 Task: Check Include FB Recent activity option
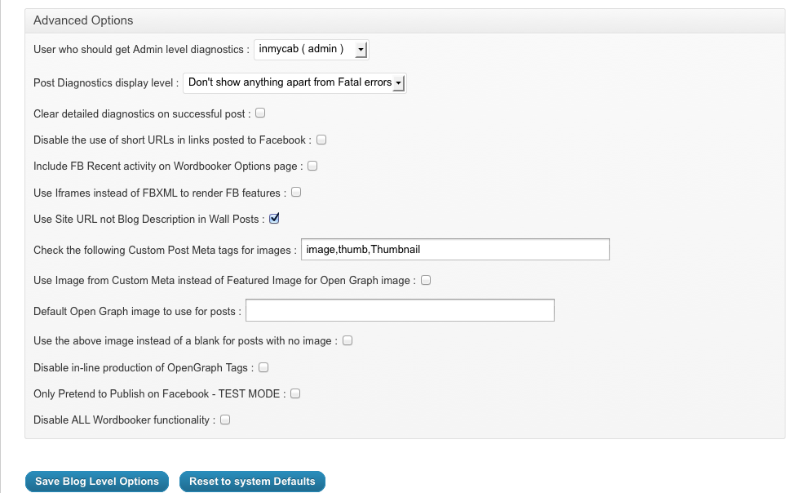(312, 166)
